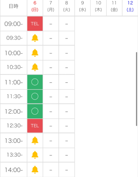Select the bell icon for 10:00 Sunday
Image resolution: width=138 pixels, height=177 pixels.
35,53
